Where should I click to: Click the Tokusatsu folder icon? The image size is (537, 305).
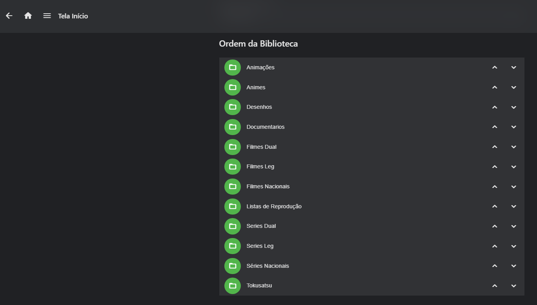[x=233, y=286]
